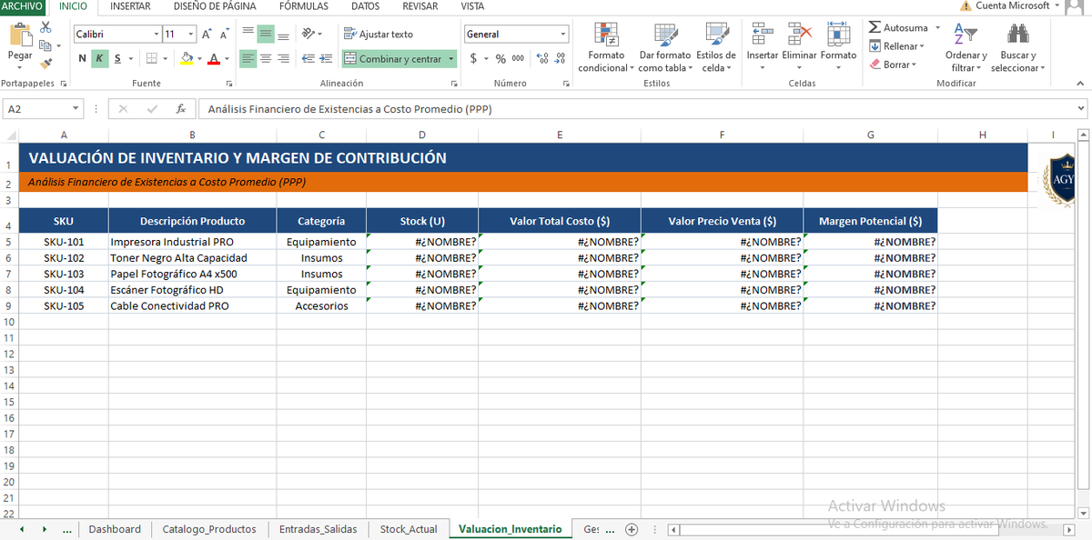Add a new sheet with plus button
1092x540 pixels.
click(x=632, y=529)
